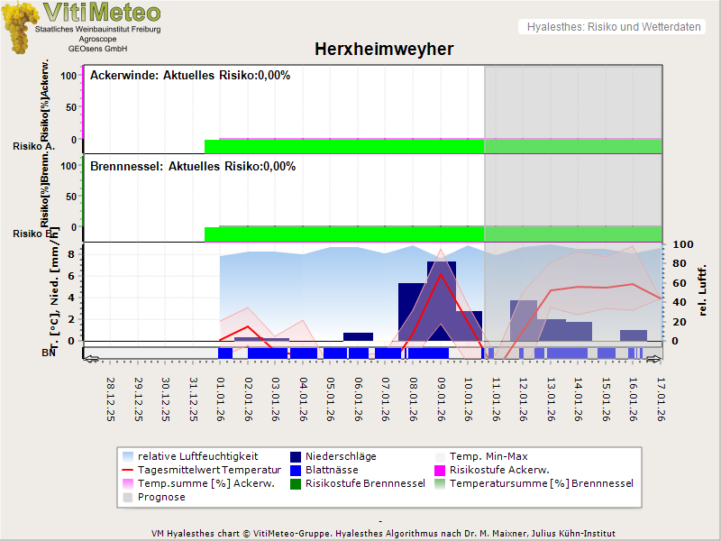Image resolution: width=721 pixels, height=541 pixels.
Task: Click the Brennnessel Aktuelles Risiko heading
Action: pos(193,166)
